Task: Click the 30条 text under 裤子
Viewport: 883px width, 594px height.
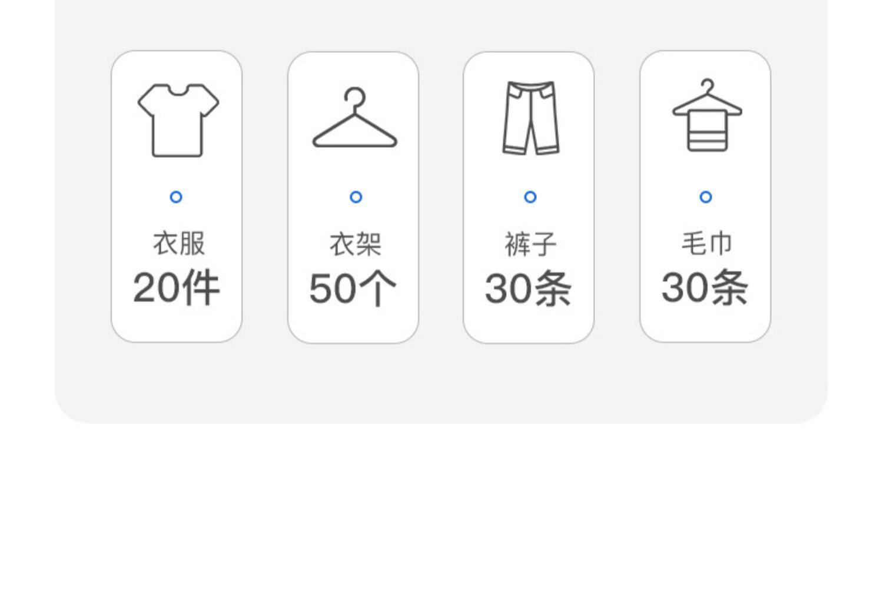Action: coord(528,289)
